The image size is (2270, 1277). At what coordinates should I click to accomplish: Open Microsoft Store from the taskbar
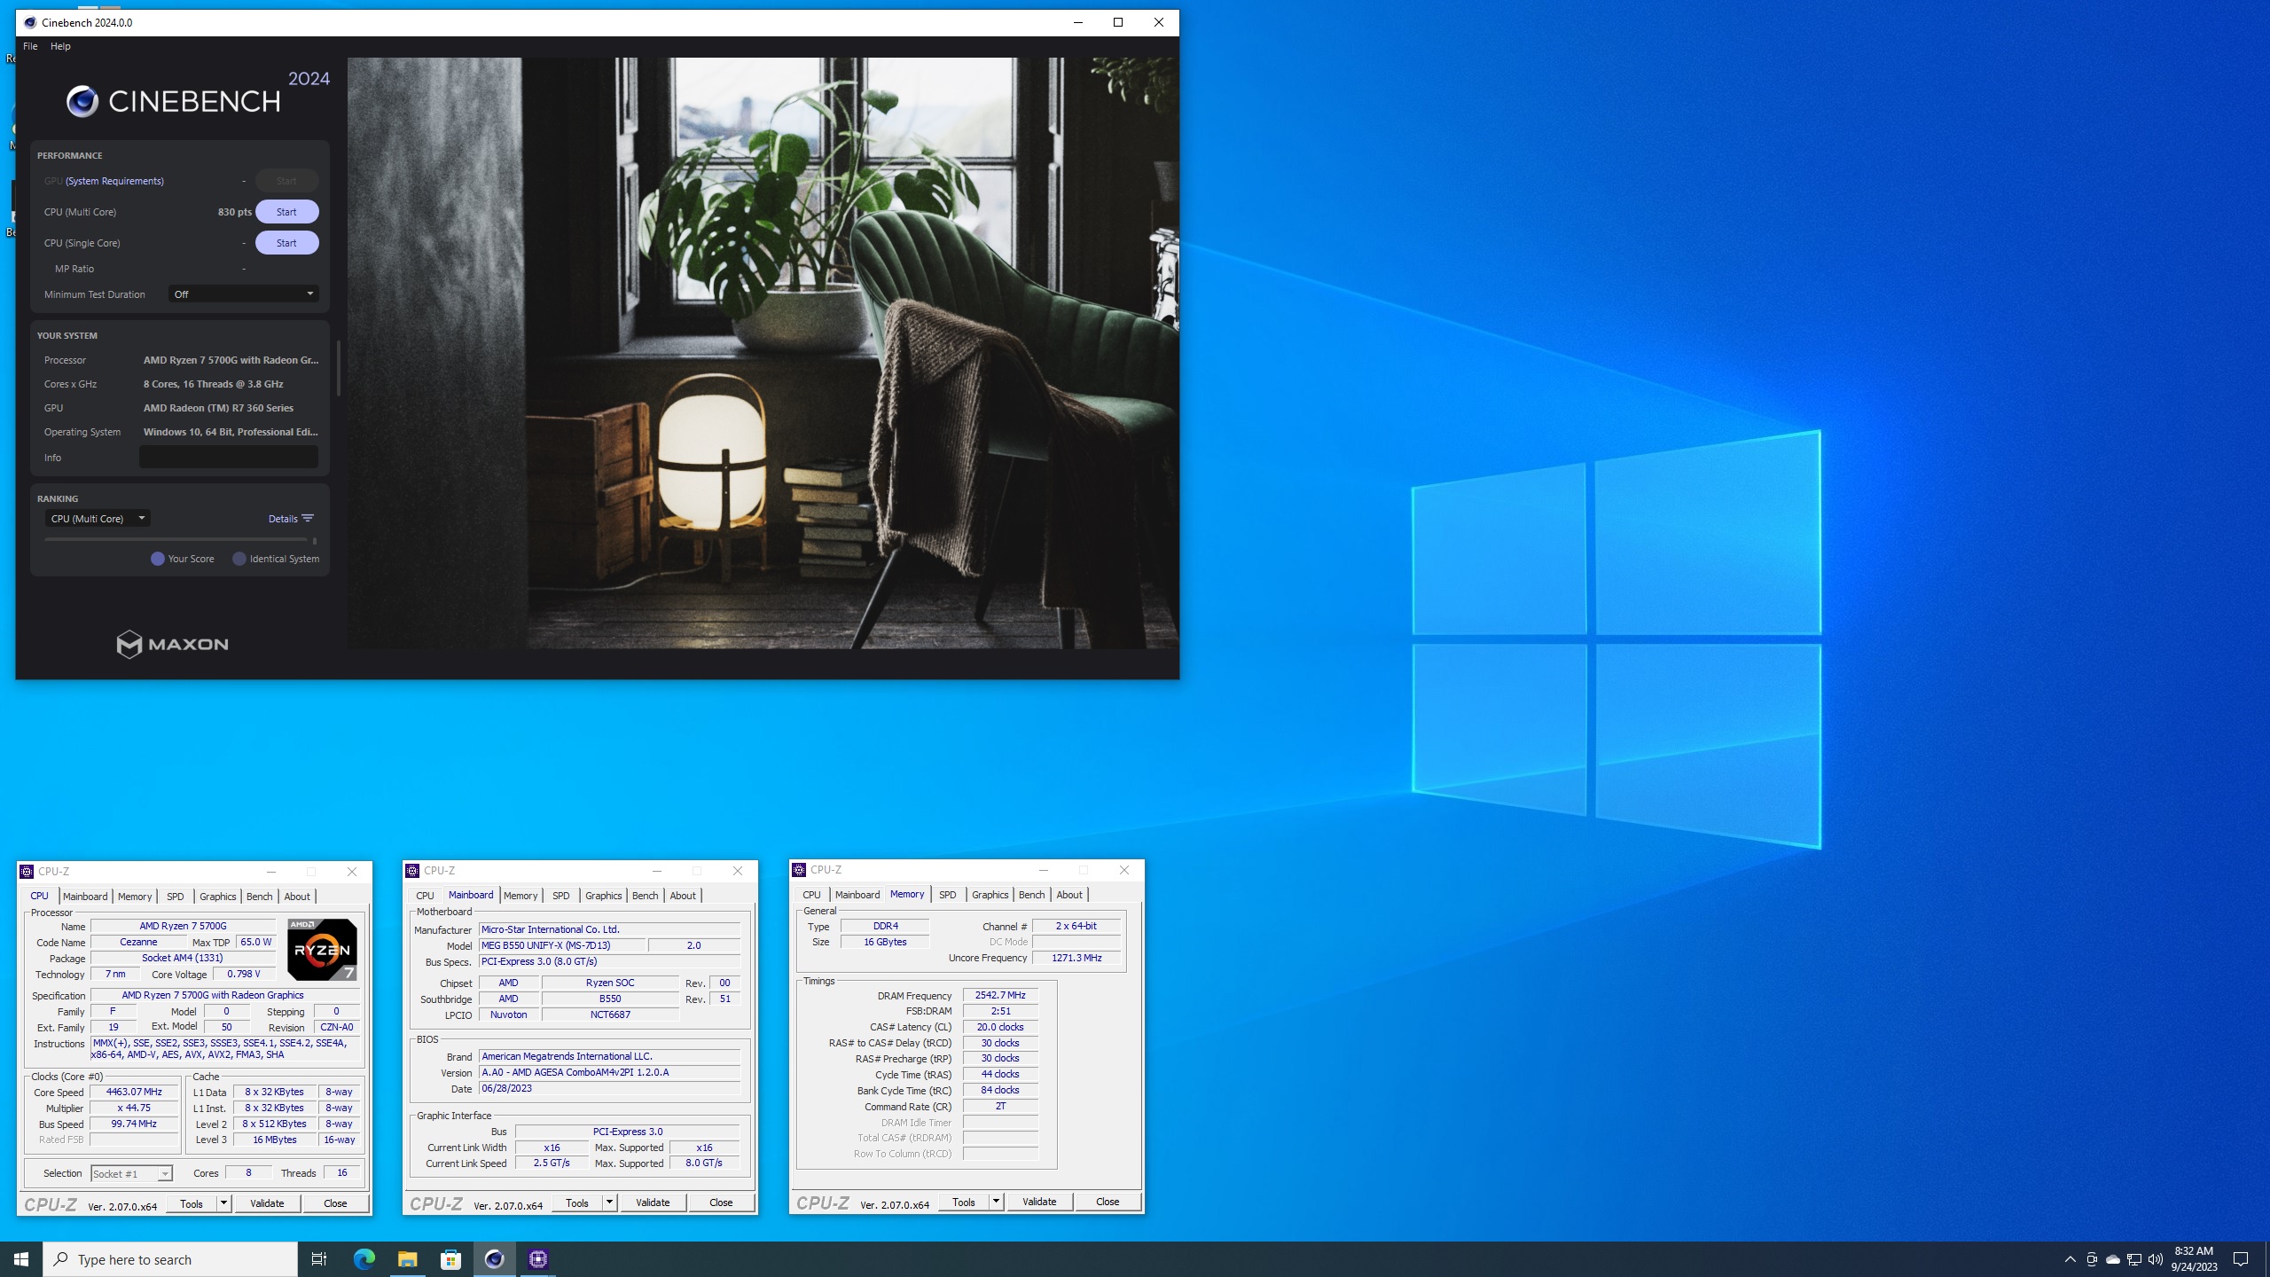[x=450, y=1259]
